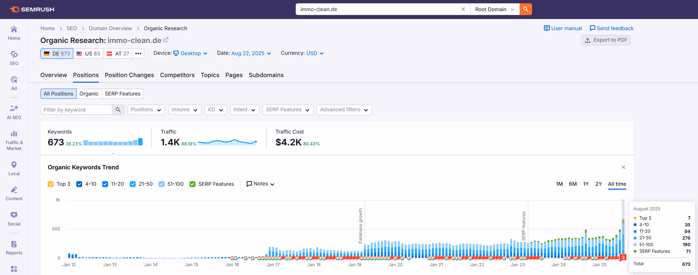Click Send feedback link
The height and width of the screenshot is (275, 698).
coord(611,28)
